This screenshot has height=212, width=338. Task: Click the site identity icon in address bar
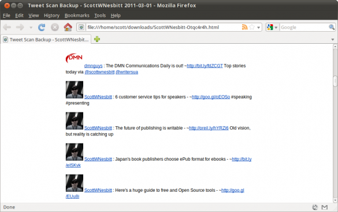coord(81,27)
